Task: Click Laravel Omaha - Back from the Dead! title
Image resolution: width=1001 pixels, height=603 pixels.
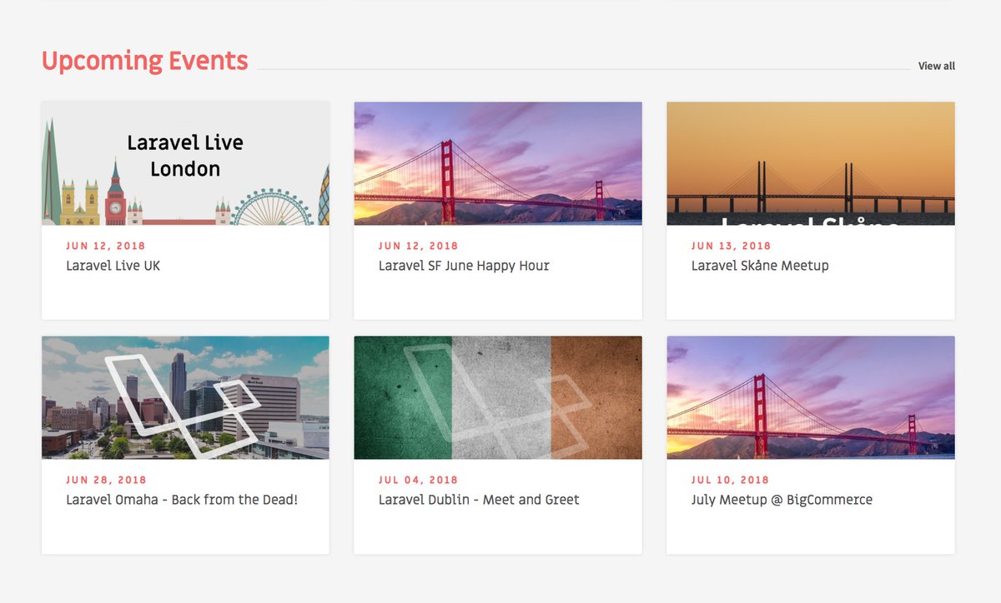Action: click(182, 500)
